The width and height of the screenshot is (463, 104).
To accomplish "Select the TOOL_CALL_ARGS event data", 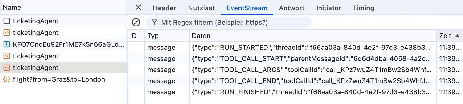I will click(x=312, y=70).
